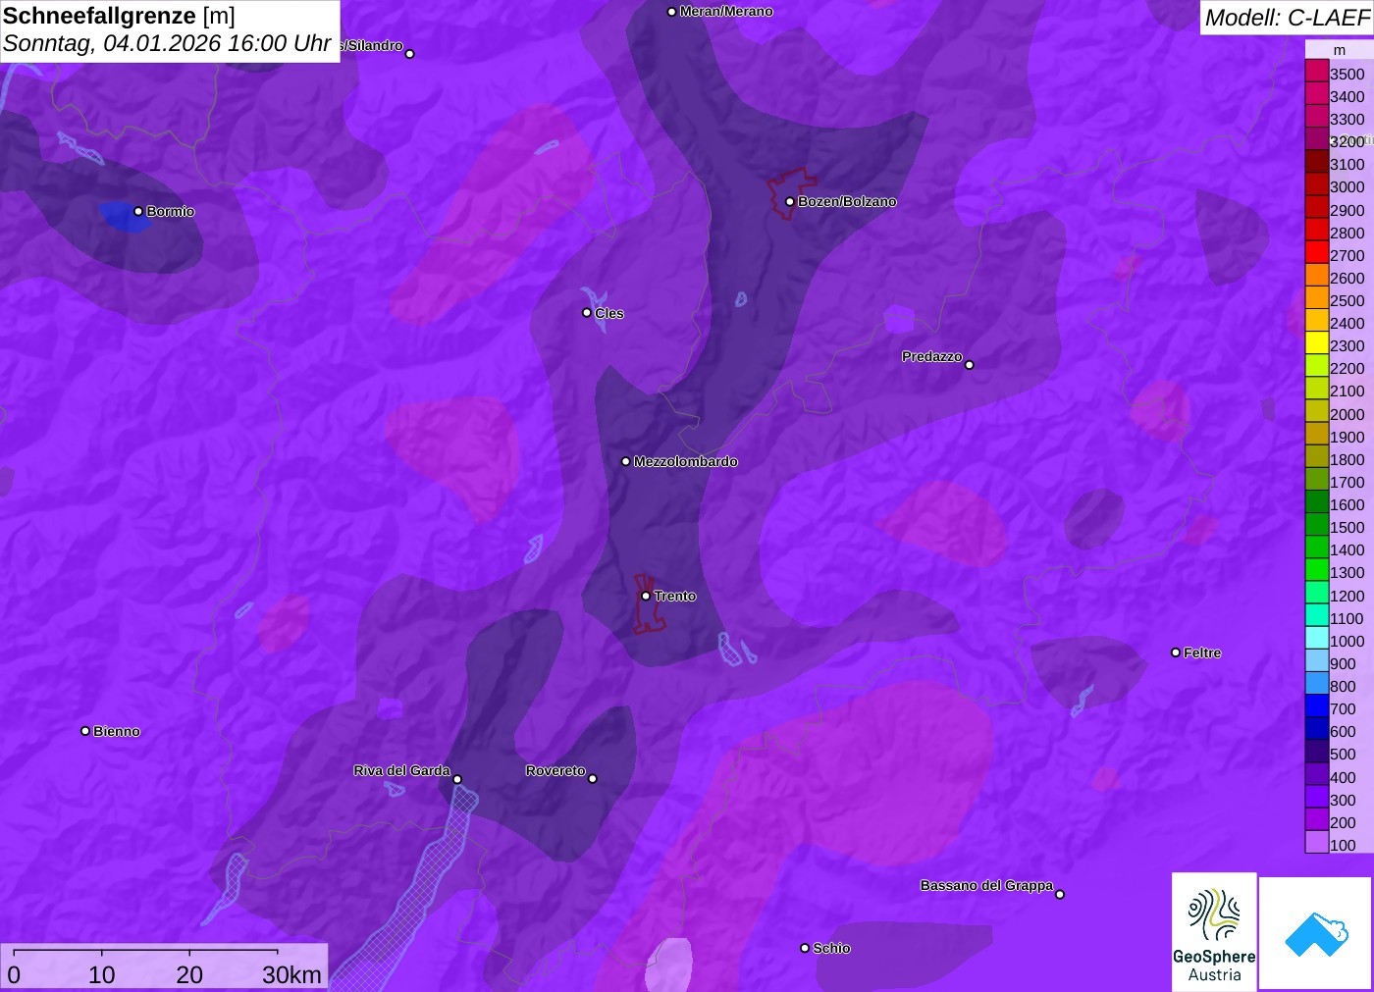Click the red Bolzano city boundary outline
Screen dimensions: 1374x992
[791, 193]
